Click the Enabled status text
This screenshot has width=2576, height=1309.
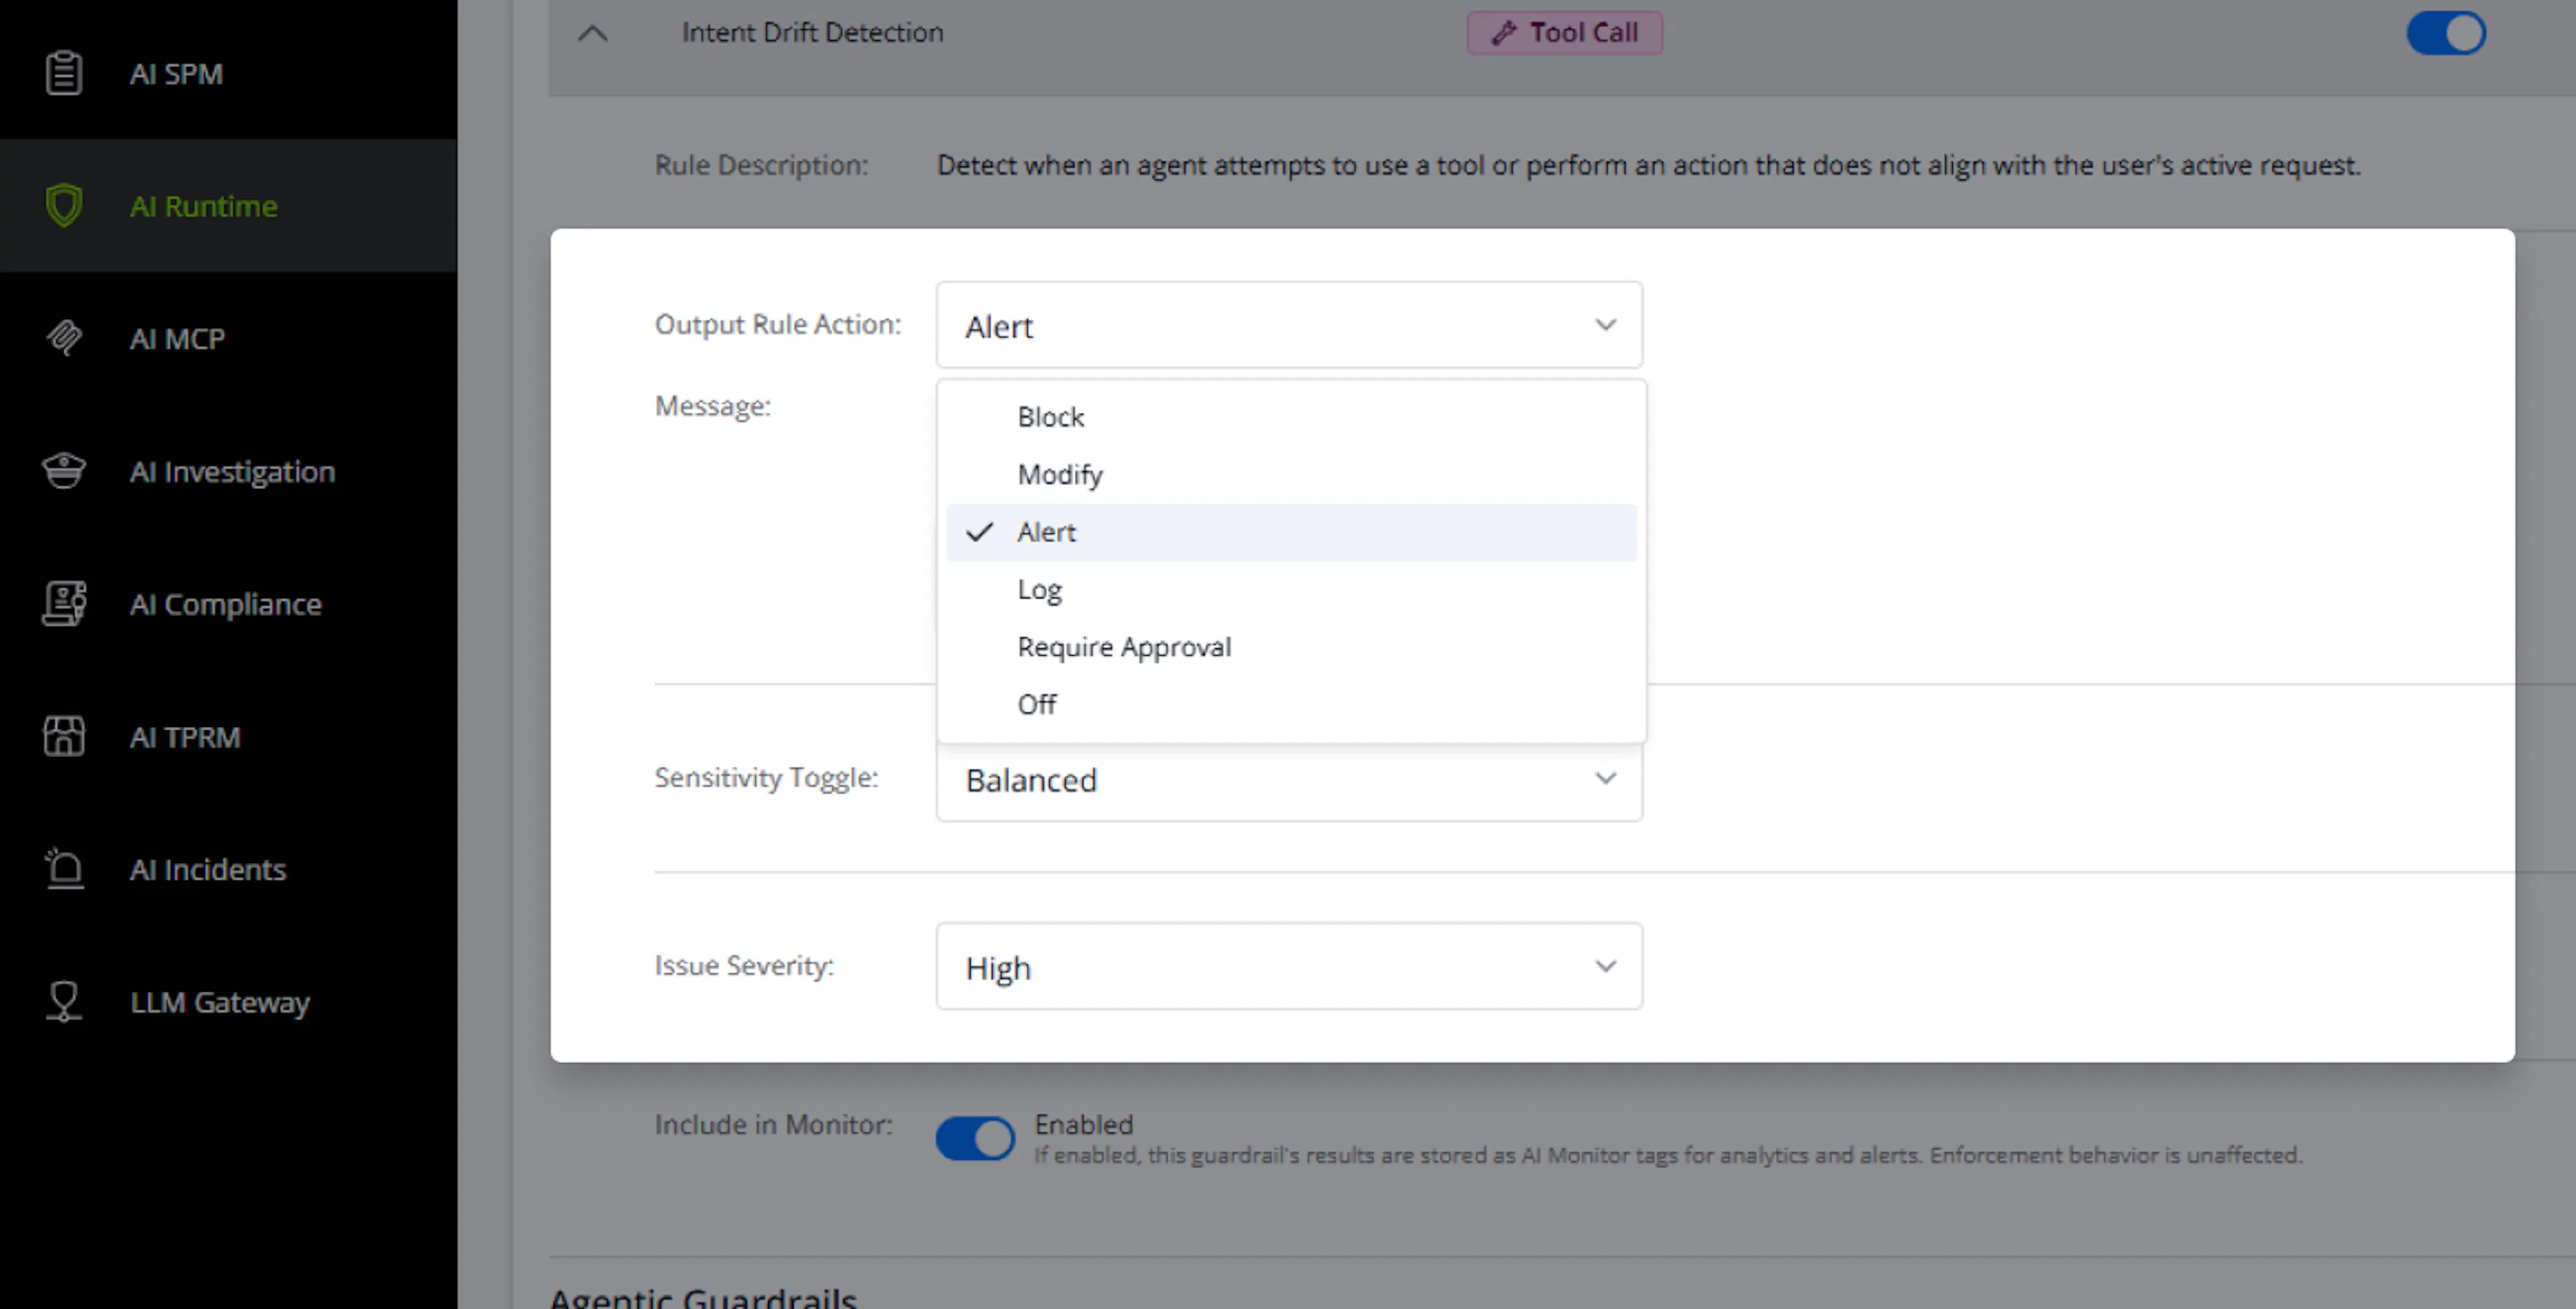point(1083,1124)
